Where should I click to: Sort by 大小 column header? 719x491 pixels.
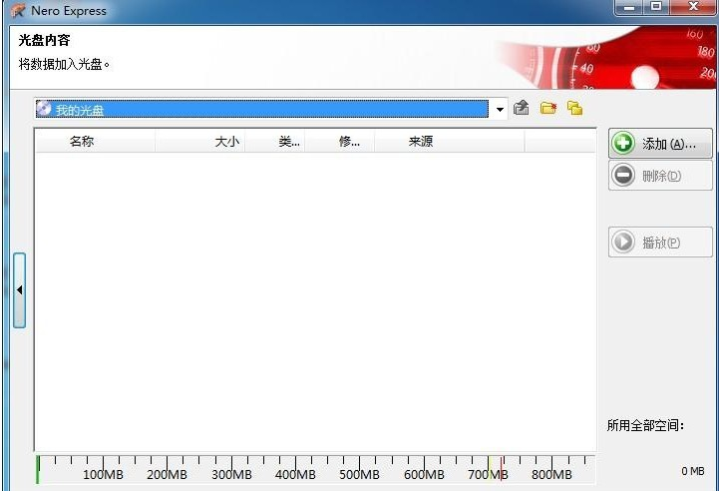(x=199, y=142)
